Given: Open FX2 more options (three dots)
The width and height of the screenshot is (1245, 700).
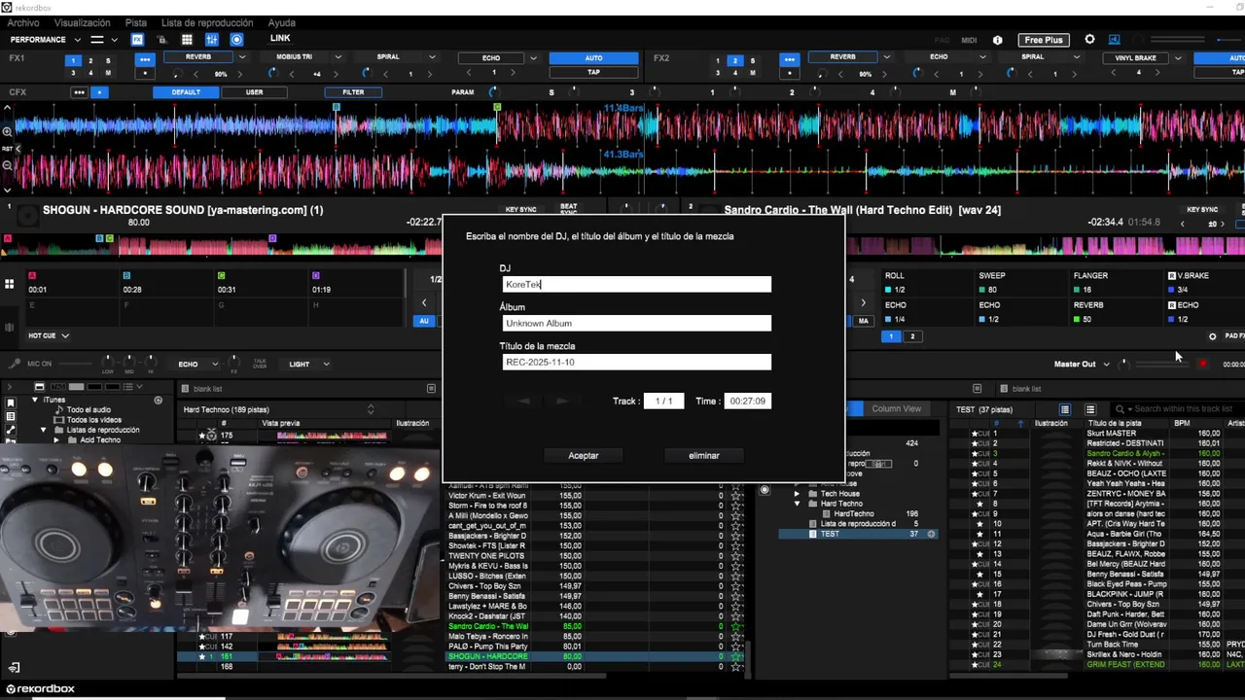Looking at the screenshot, I should tap(790, 59).
